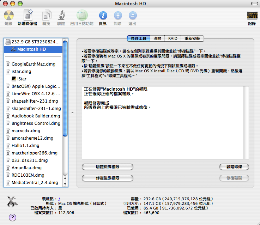The width and height of the screenshot is (260, 225).
Task: Open the mount point link "/"
Action: (59, 199)
